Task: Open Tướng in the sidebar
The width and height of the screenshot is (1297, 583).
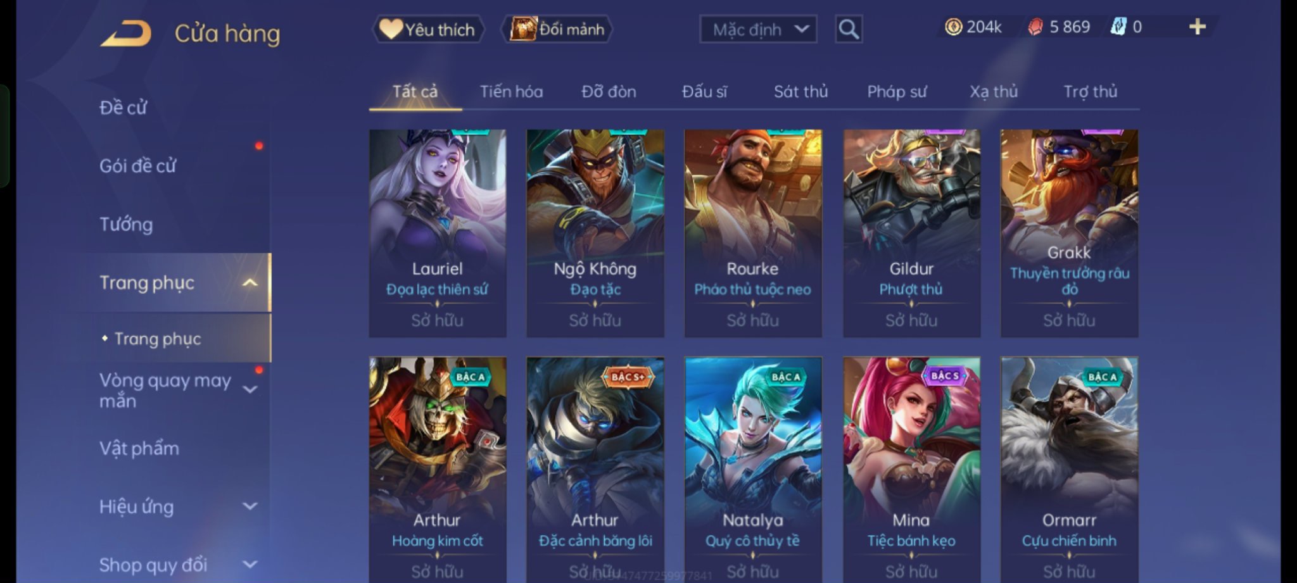Action: pos(126,224)
